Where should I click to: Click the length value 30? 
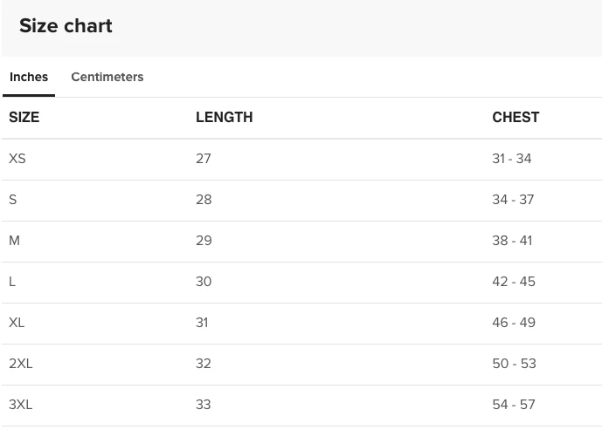[x=204, y=282]
